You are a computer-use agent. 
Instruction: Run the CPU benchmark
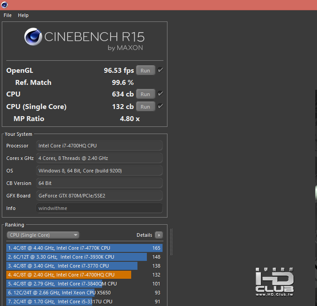tap(146, 94)
